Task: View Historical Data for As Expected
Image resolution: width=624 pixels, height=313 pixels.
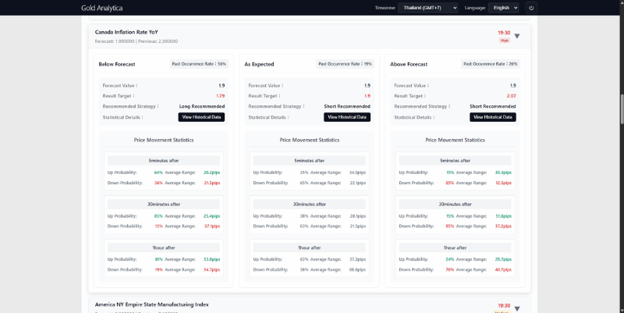Action: click(347, 117)
